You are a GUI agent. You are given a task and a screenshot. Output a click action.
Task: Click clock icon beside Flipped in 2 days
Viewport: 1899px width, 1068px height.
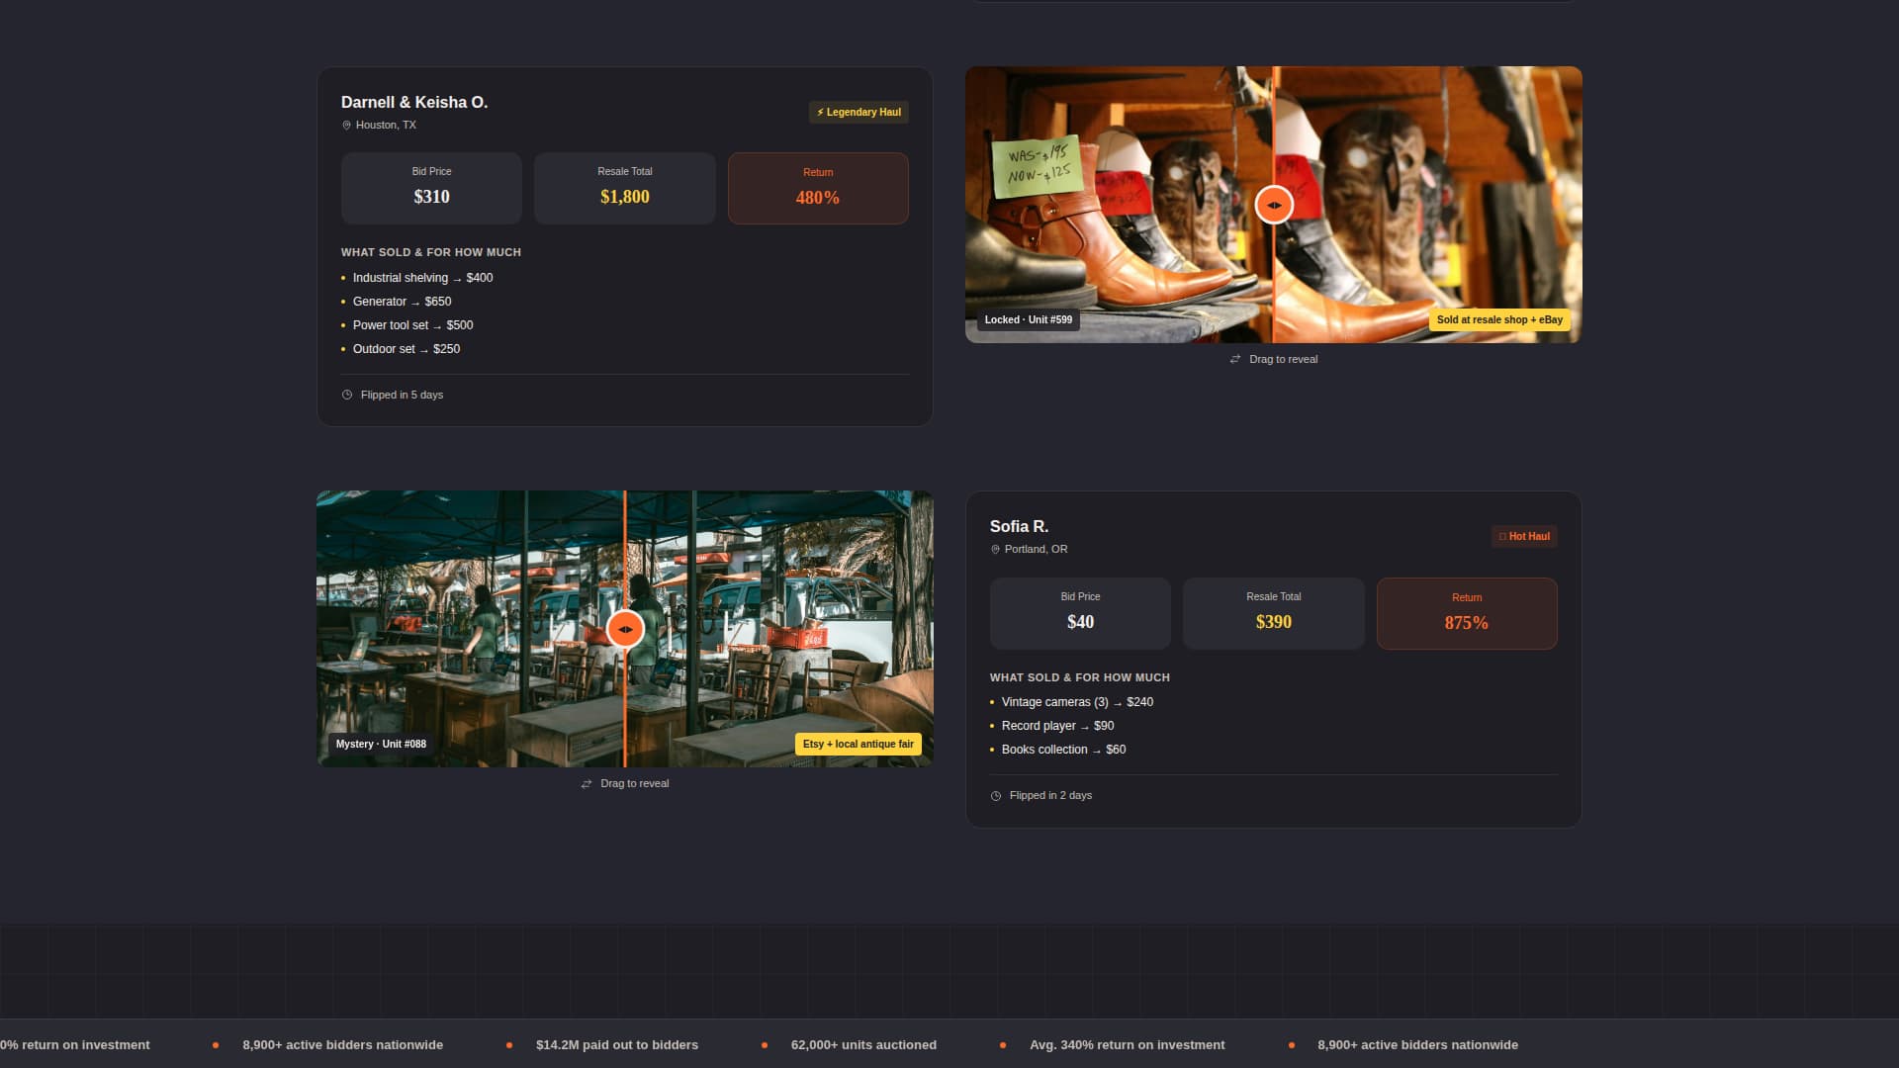(x=996, y=796)
